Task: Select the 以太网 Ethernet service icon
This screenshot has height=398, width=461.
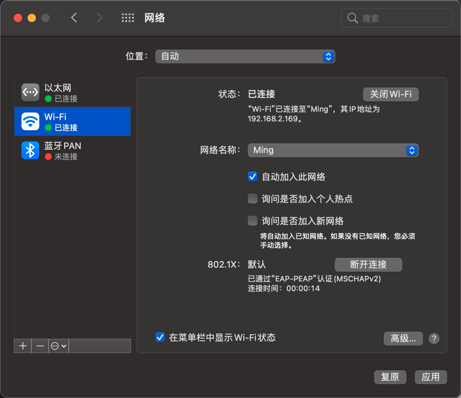Action: click(30, 92)
